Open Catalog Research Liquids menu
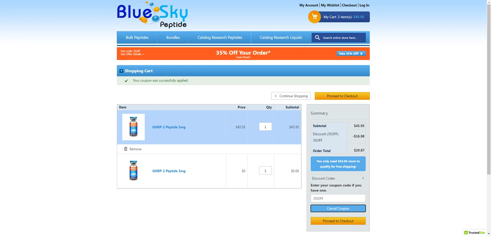The width and height of the screenshot is (491, 236). [x=281, y=38]
